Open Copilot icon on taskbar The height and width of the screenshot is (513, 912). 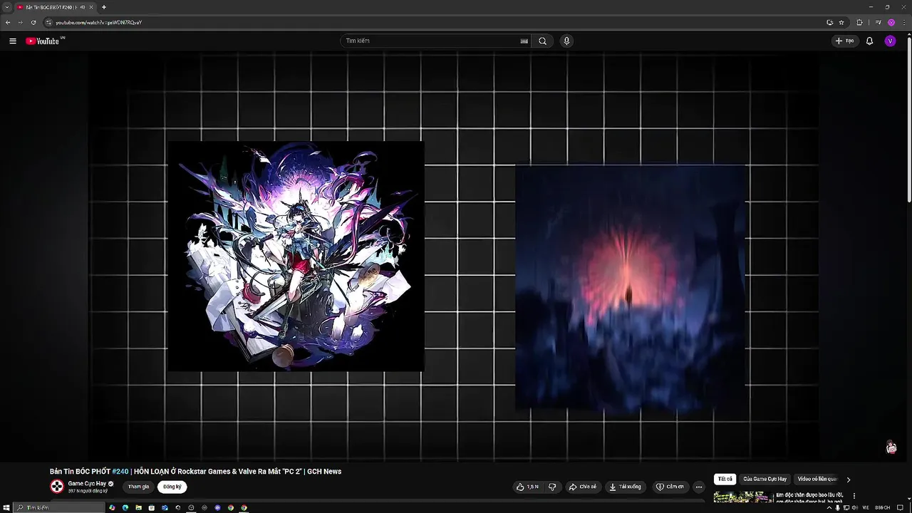click(x=112, y=508)
